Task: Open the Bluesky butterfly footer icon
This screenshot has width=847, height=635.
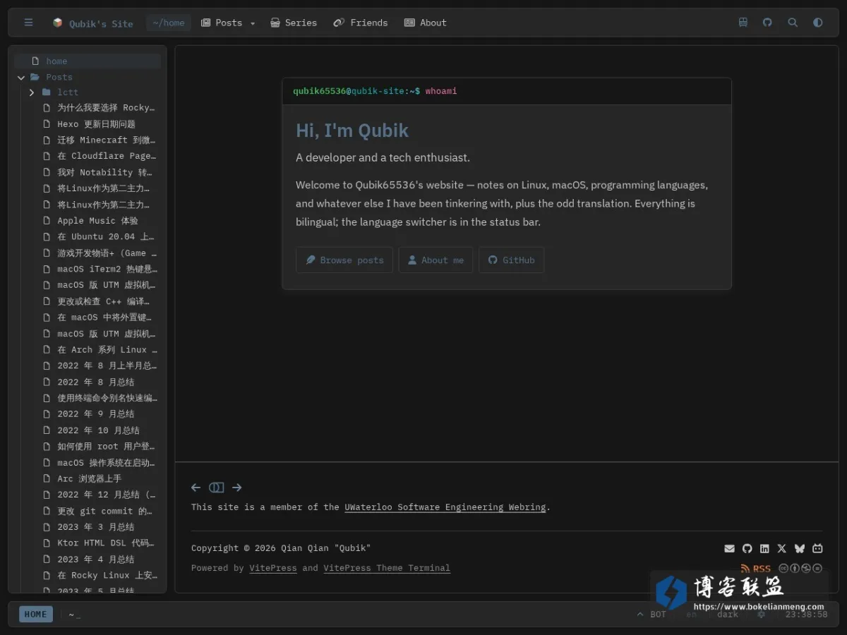Action: click(800, 548)
